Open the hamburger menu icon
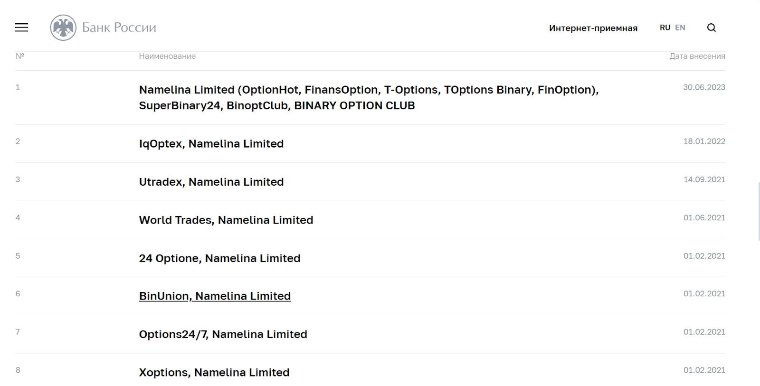Image resolution: width=760 pixels, height=386 pixels. [x=21, y=28]
